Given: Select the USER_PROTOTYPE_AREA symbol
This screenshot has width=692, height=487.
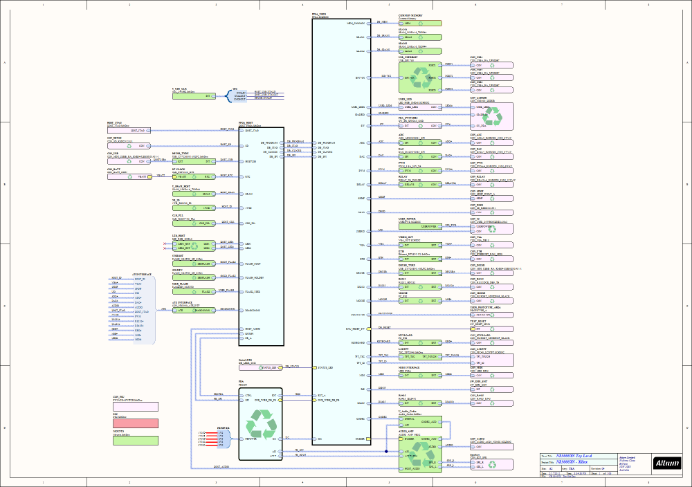Looking at the screenshot, I should click(491, 315).
